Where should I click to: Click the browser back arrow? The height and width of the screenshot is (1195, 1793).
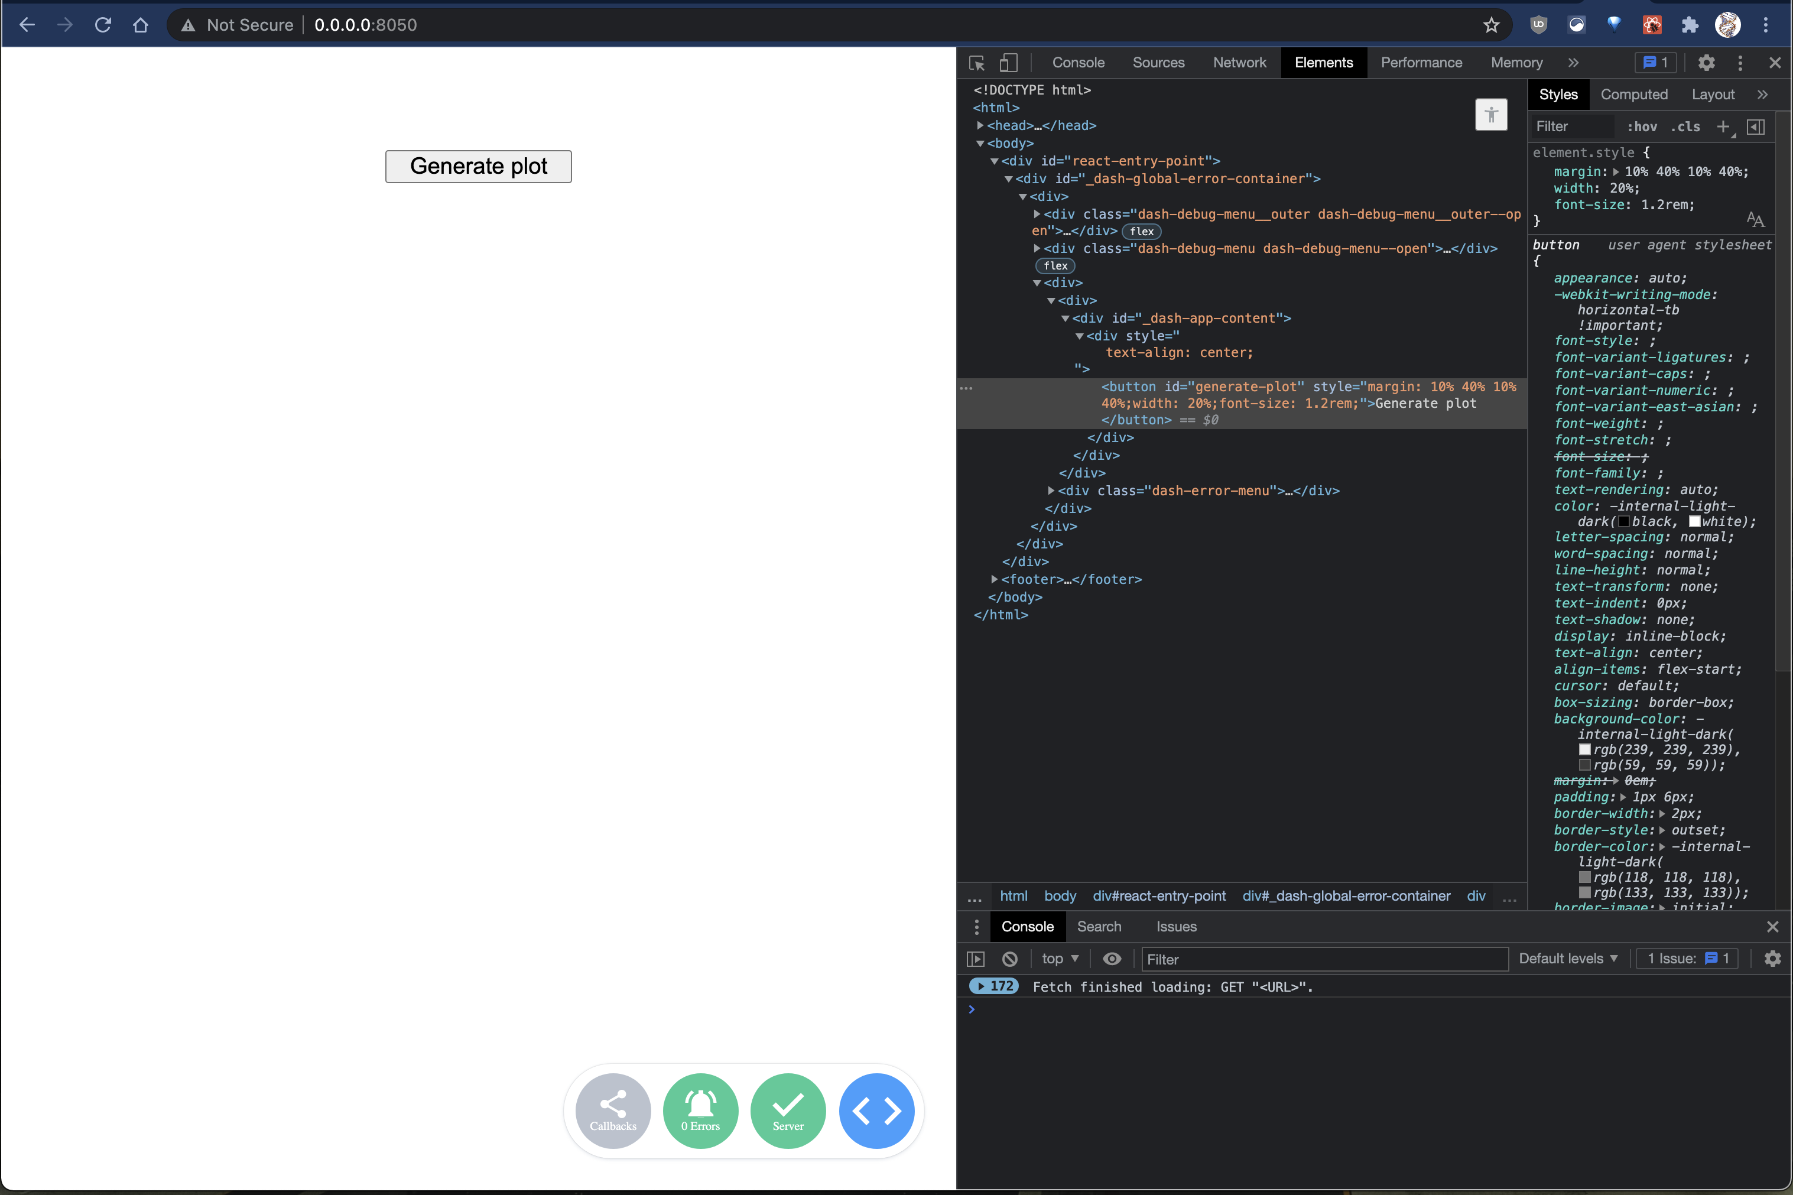pos(27,25)
